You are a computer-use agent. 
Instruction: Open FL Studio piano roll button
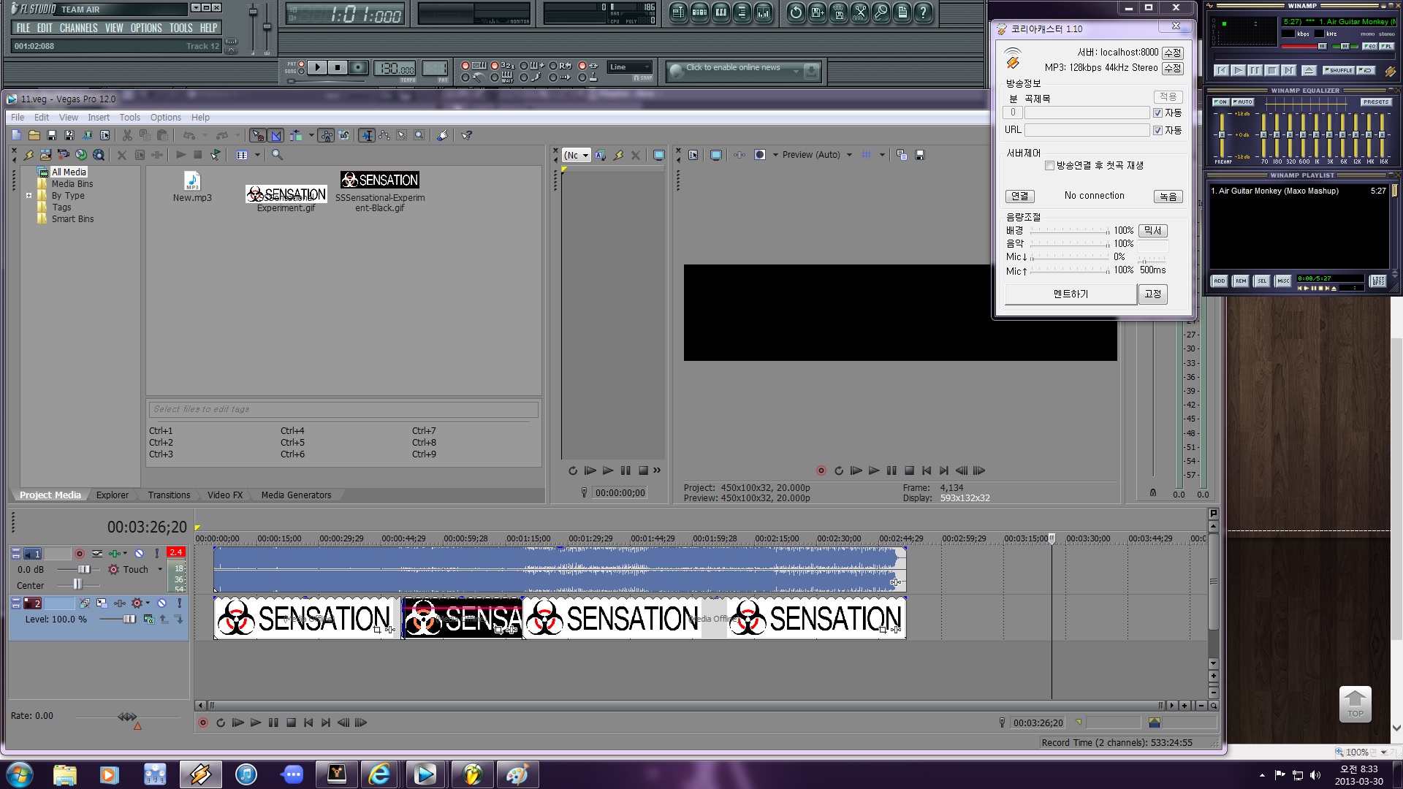pyautogui.click(x=720, y=12)
